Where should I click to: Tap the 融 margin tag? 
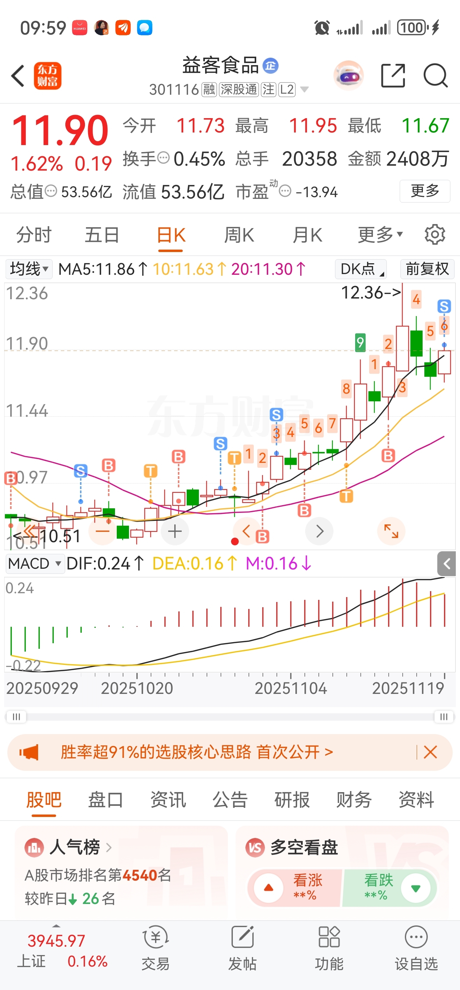(209, 89)
